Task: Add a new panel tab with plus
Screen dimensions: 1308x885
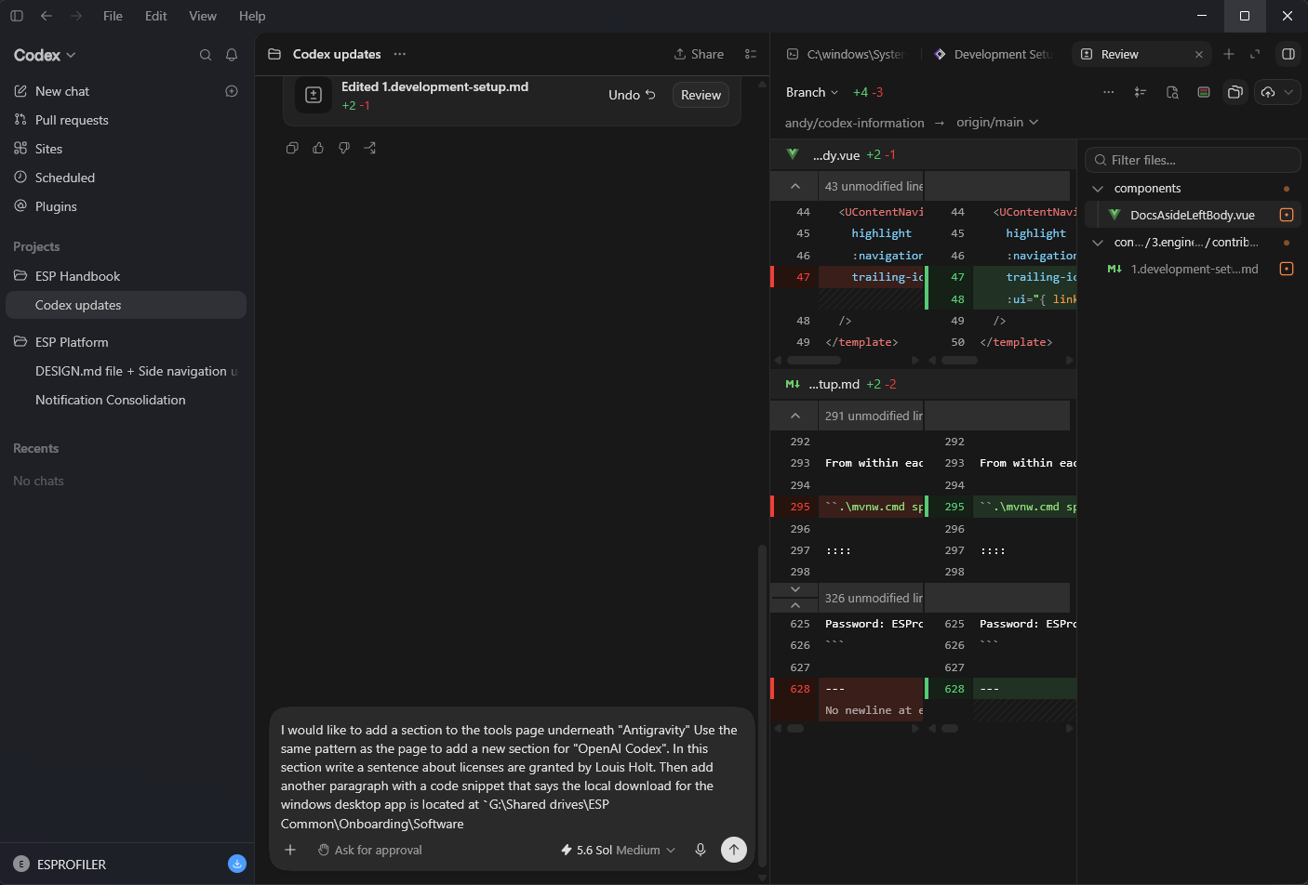Action: [1229, 54]
